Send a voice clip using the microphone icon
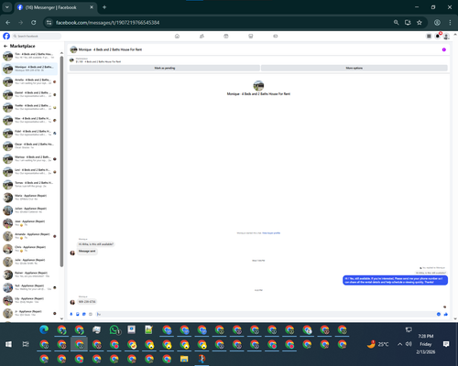Image resolution: width=458 pixels, height=366 pixels. point(71,314)
